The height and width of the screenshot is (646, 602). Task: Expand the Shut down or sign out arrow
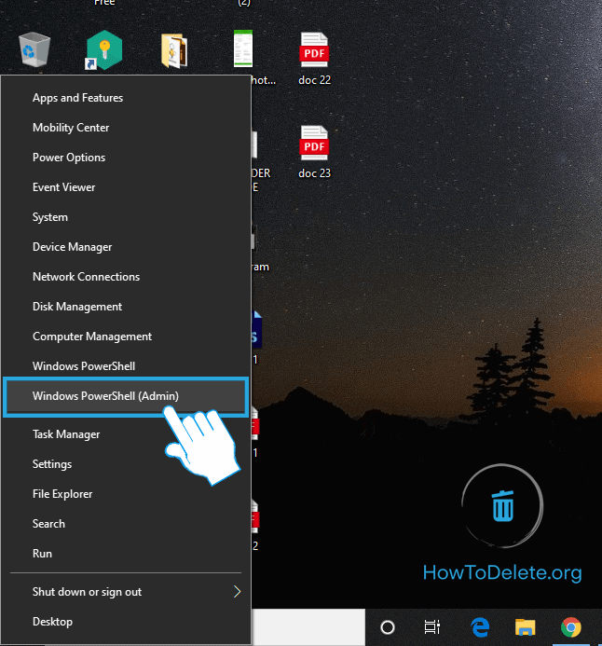238,592
